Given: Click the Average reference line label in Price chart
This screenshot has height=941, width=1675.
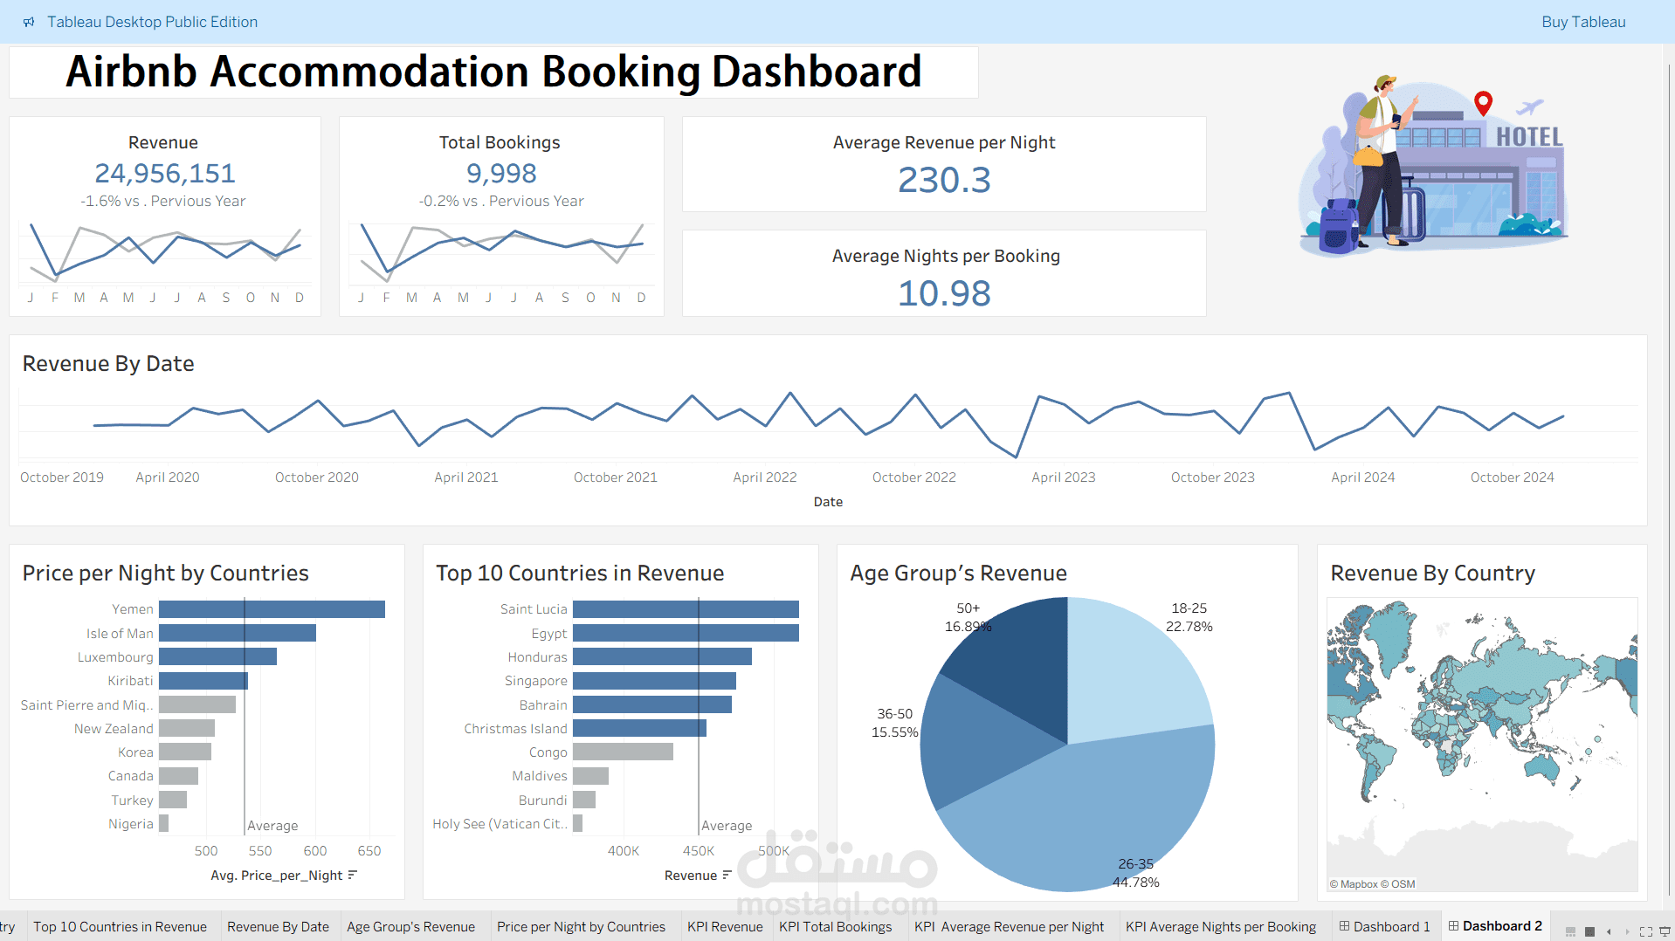Looking at the screenshot, I should (x=272, y=826).
